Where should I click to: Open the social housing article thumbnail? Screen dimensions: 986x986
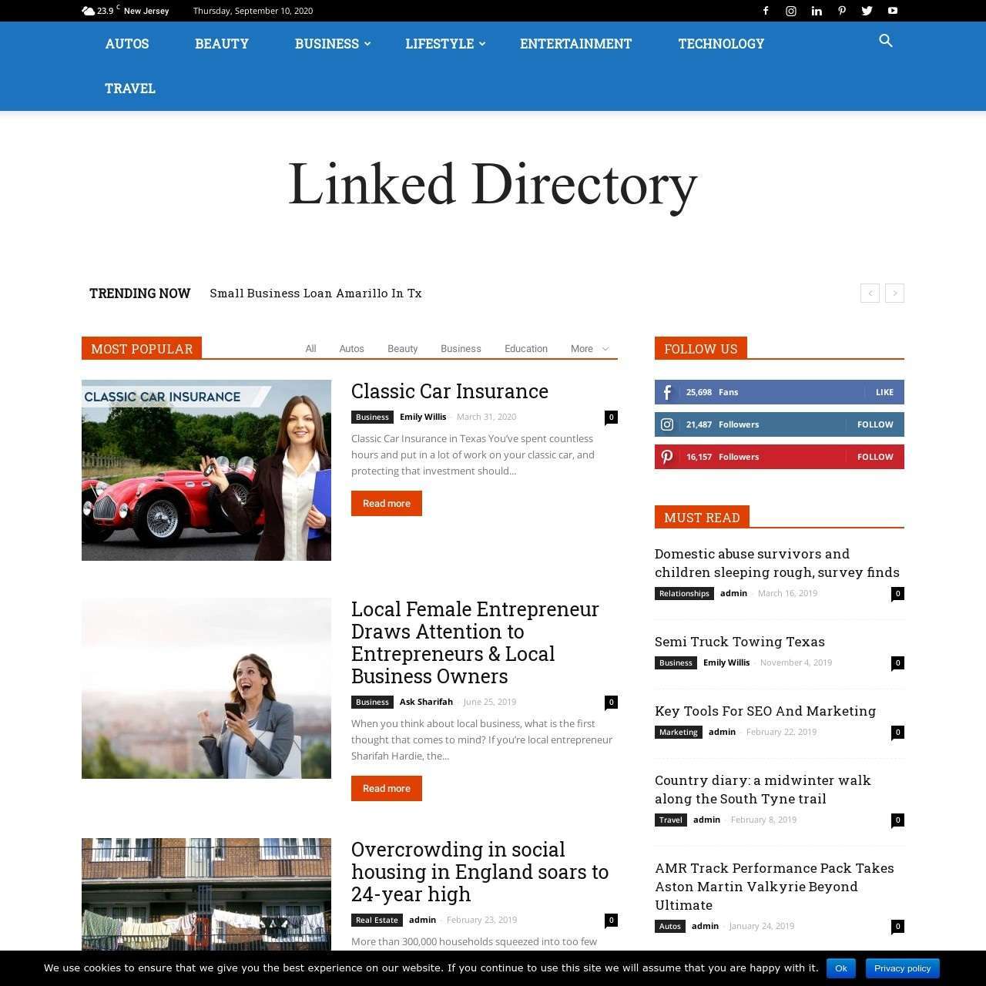[206, 894]
